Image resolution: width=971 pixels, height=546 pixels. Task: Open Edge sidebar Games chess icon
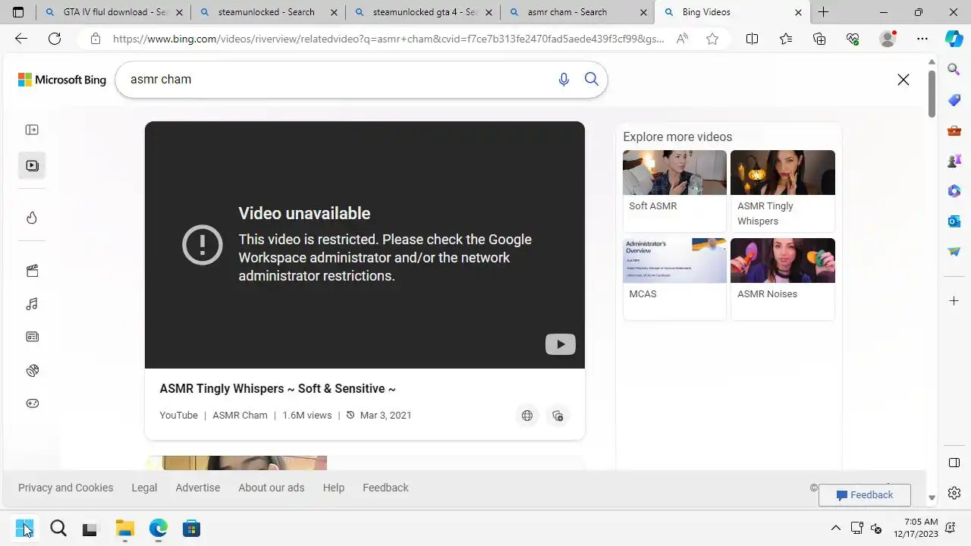[x=954, y=161]
